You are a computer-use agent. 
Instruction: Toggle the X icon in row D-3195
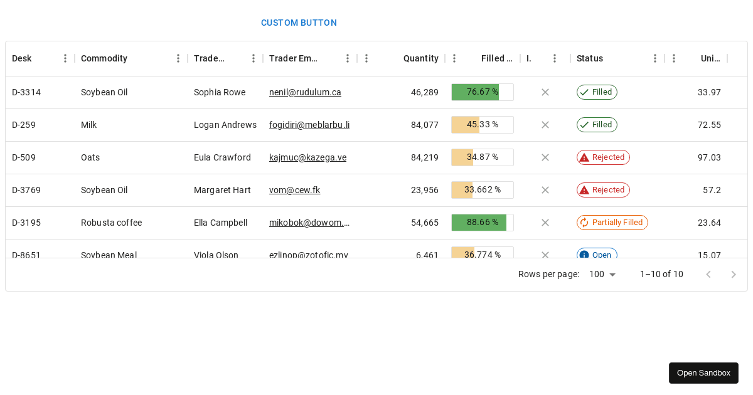pos(545,223)
